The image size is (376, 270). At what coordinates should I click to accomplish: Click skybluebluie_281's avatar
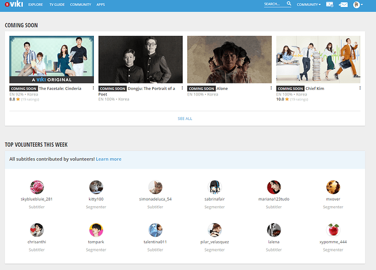pyautogui.click(x=37, y=188)
